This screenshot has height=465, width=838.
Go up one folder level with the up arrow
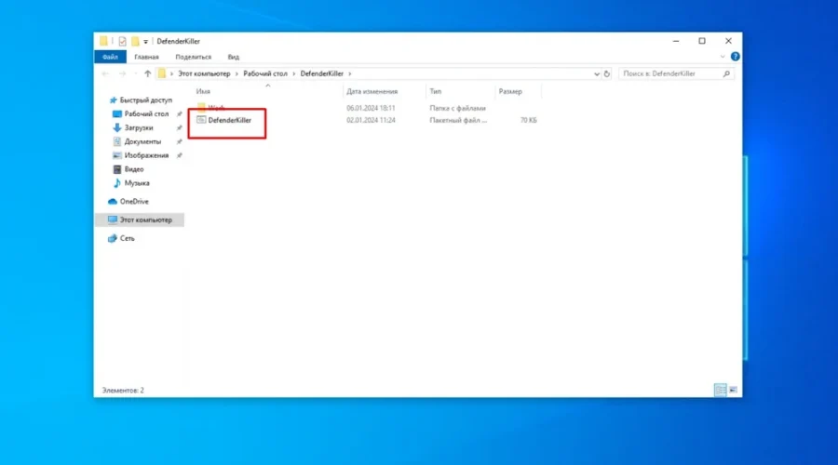(x=147, y=73)
